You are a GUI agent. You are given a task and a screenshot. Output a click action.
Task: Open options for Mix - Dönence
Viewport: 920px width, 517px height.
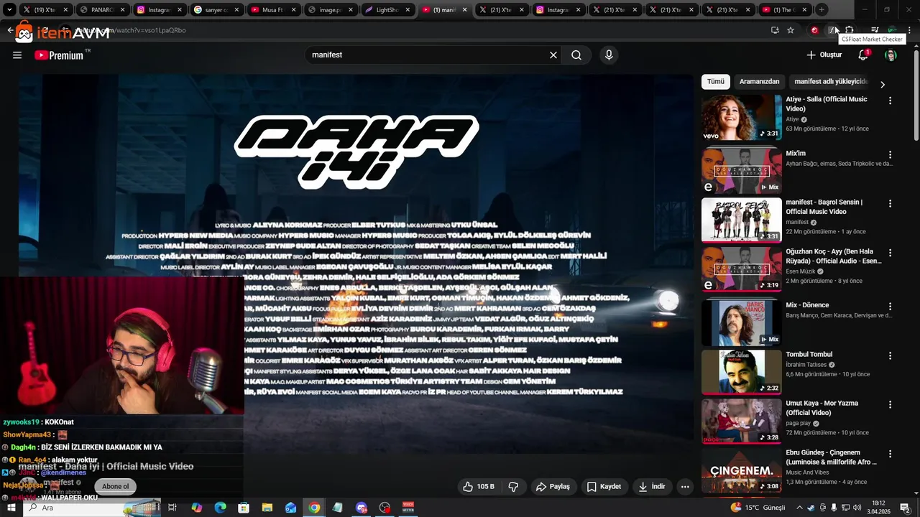click(x=890, y=307)
